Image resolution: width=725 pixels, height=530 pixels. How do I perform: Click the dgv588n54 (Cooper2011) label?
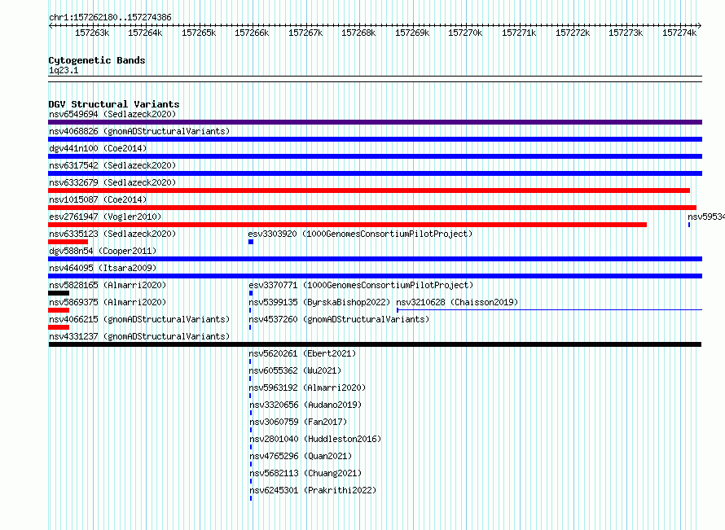[103, 251]
